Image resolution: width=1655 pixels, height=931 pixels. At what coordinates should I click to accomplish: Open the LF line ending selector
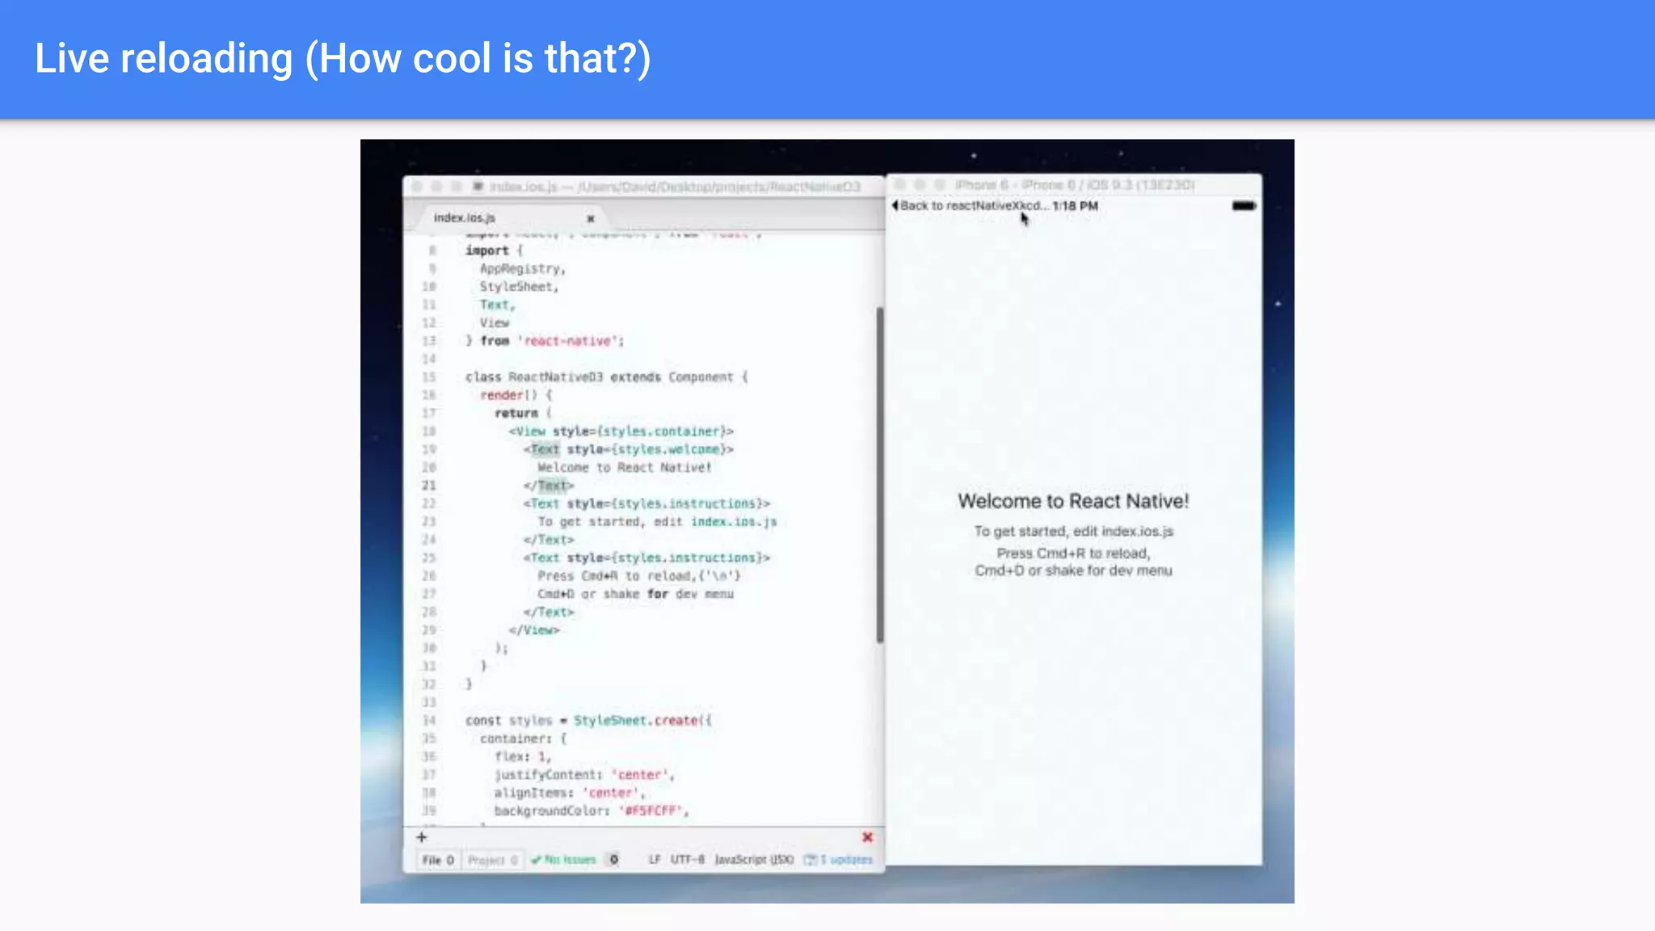click(655, 860)
